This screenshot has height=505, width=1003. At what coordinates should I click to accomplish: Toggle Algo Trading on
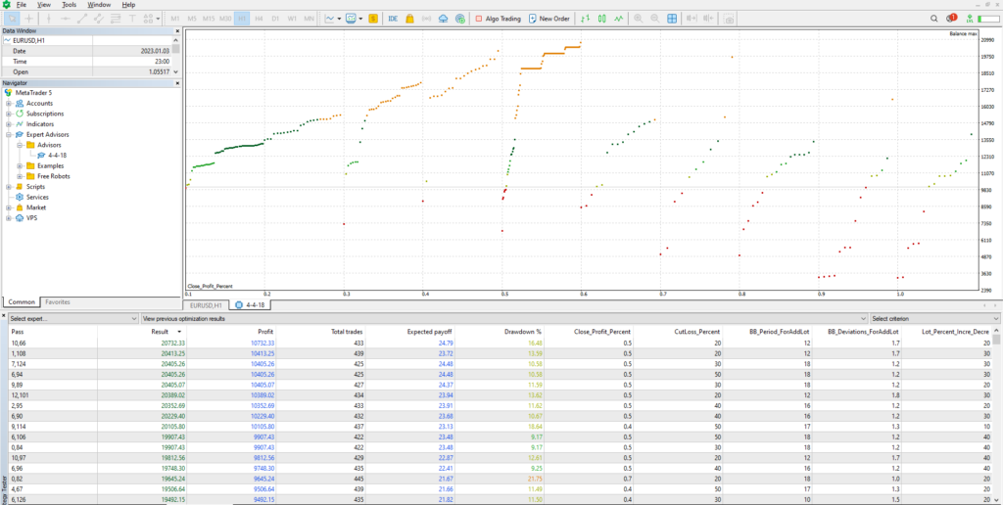click(499, 19)
